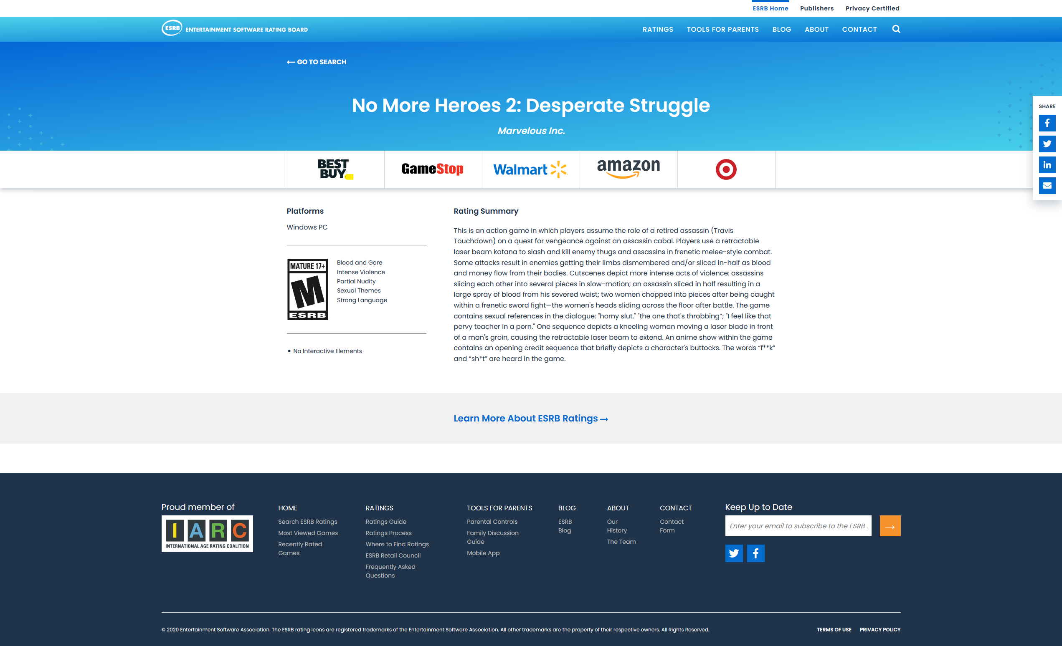Open the Contact Form footer link
The width and height of the screenshot is (1062, 646).
(x=671, y=526)
